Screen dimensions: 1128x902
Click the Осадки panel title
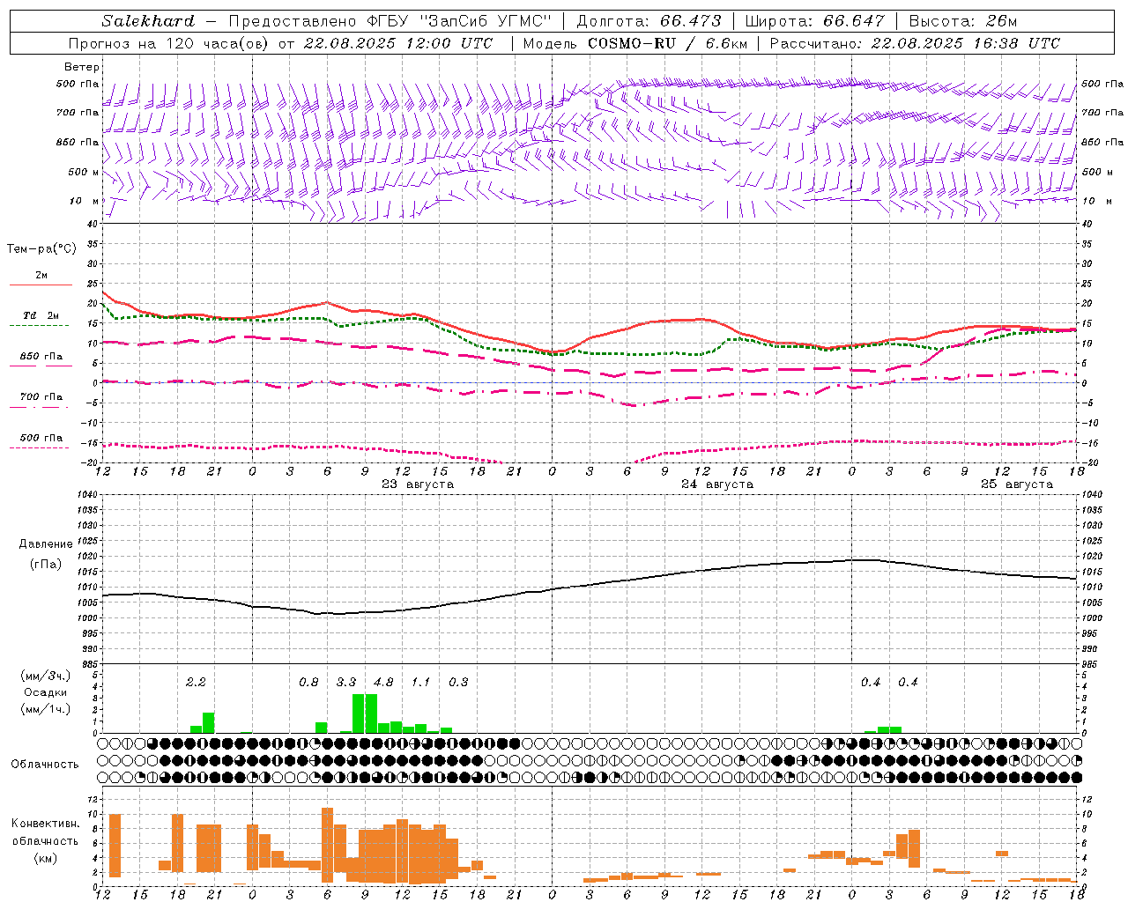(x=46, y=692)
